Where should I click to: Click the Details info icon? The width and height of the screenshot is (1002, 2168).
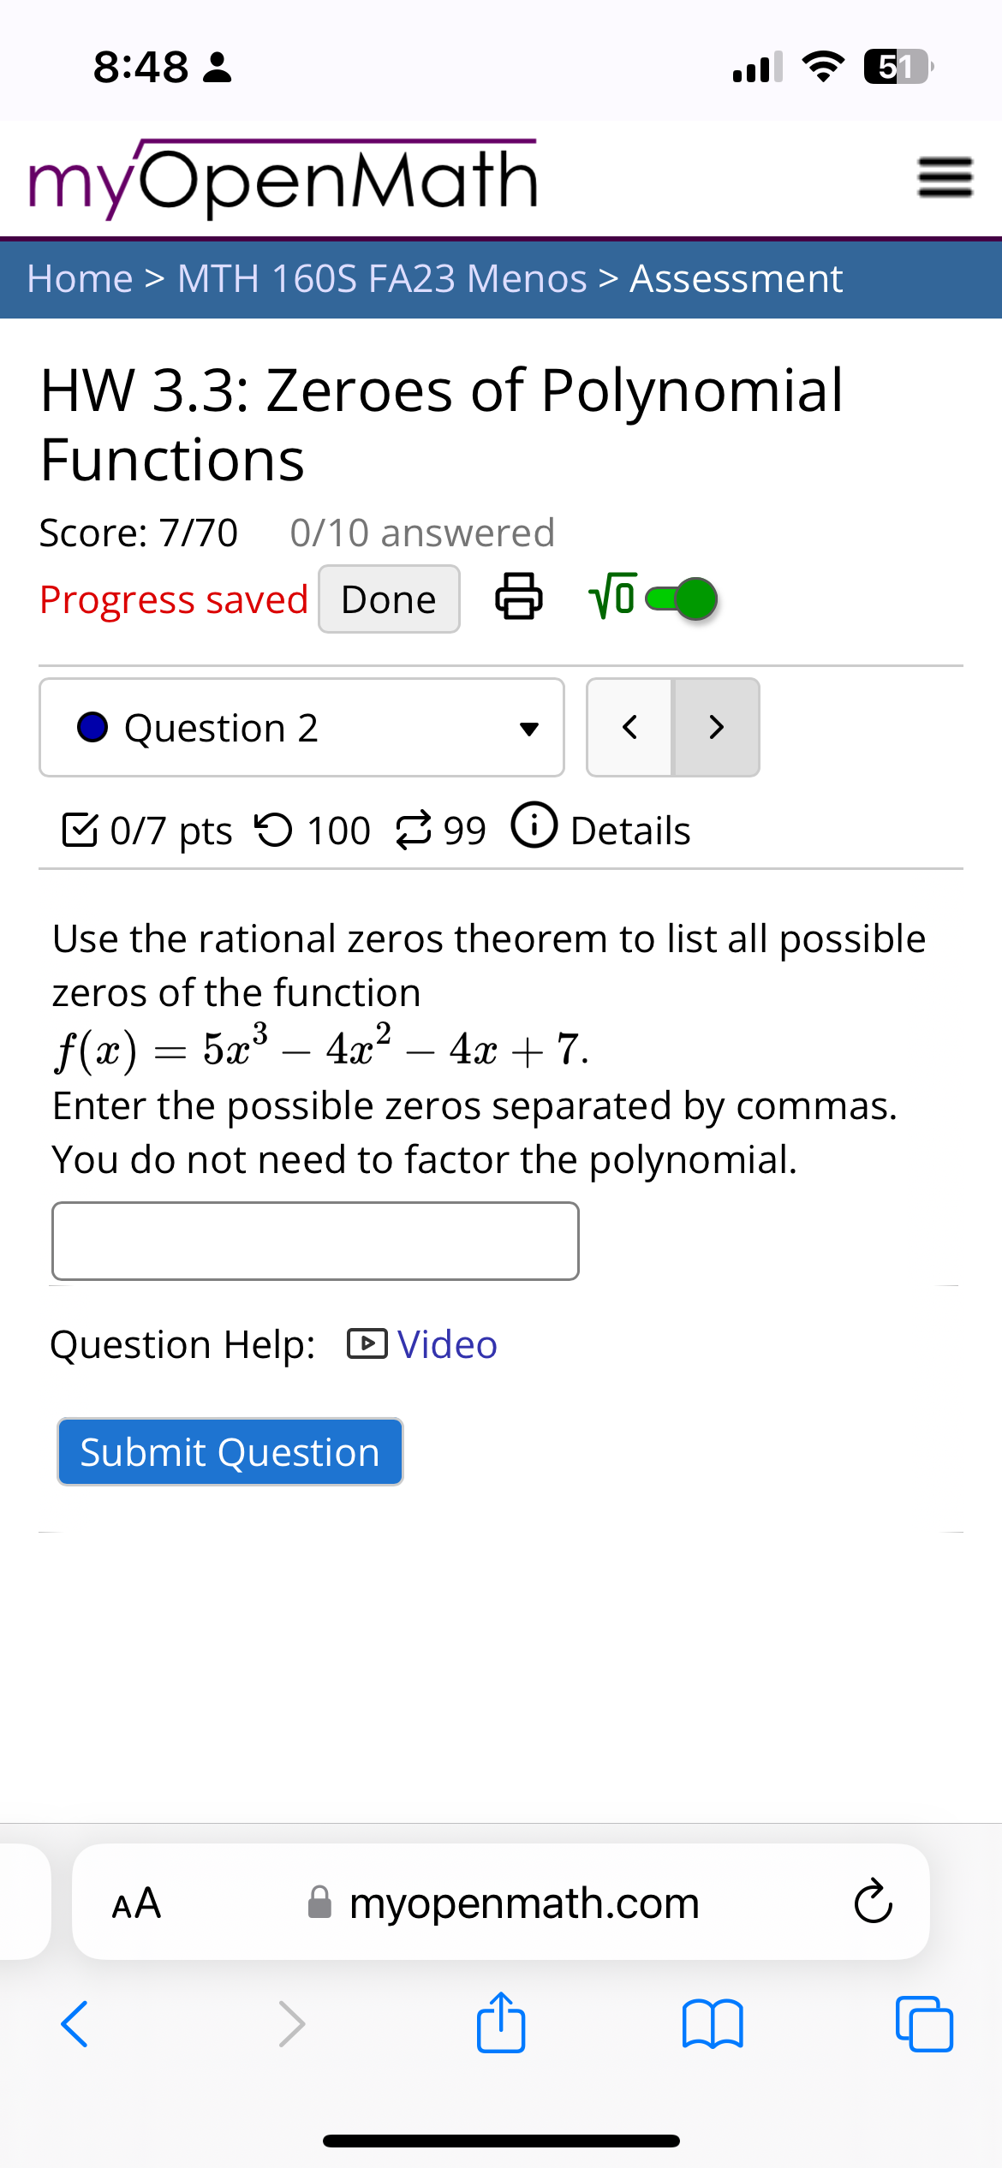(534, 826)
